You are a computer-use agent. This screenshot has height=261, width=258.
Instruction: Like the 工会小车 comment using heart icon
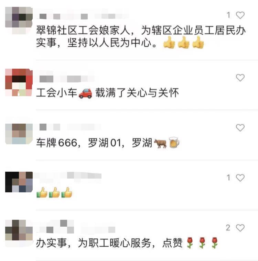pyautogui.click(x=240, y=78)
